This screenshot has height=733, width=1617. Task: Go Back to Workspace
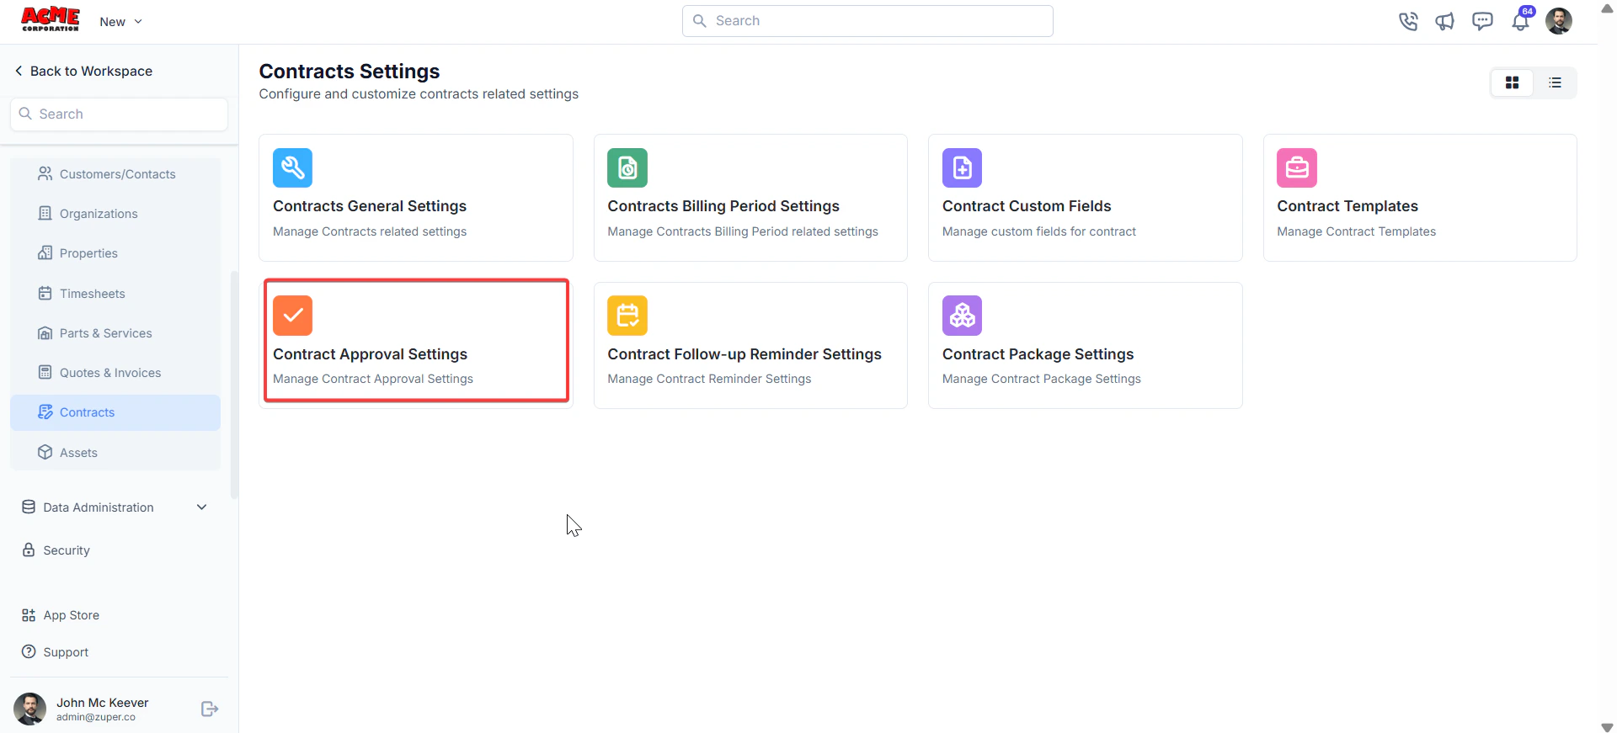coord(83,72)
